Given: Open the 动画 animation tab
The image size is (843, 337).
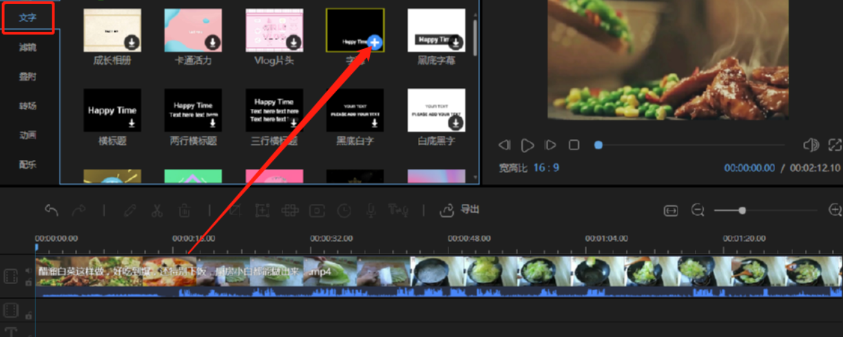Looking at the screenshot, I should click(x=28, y=135).
